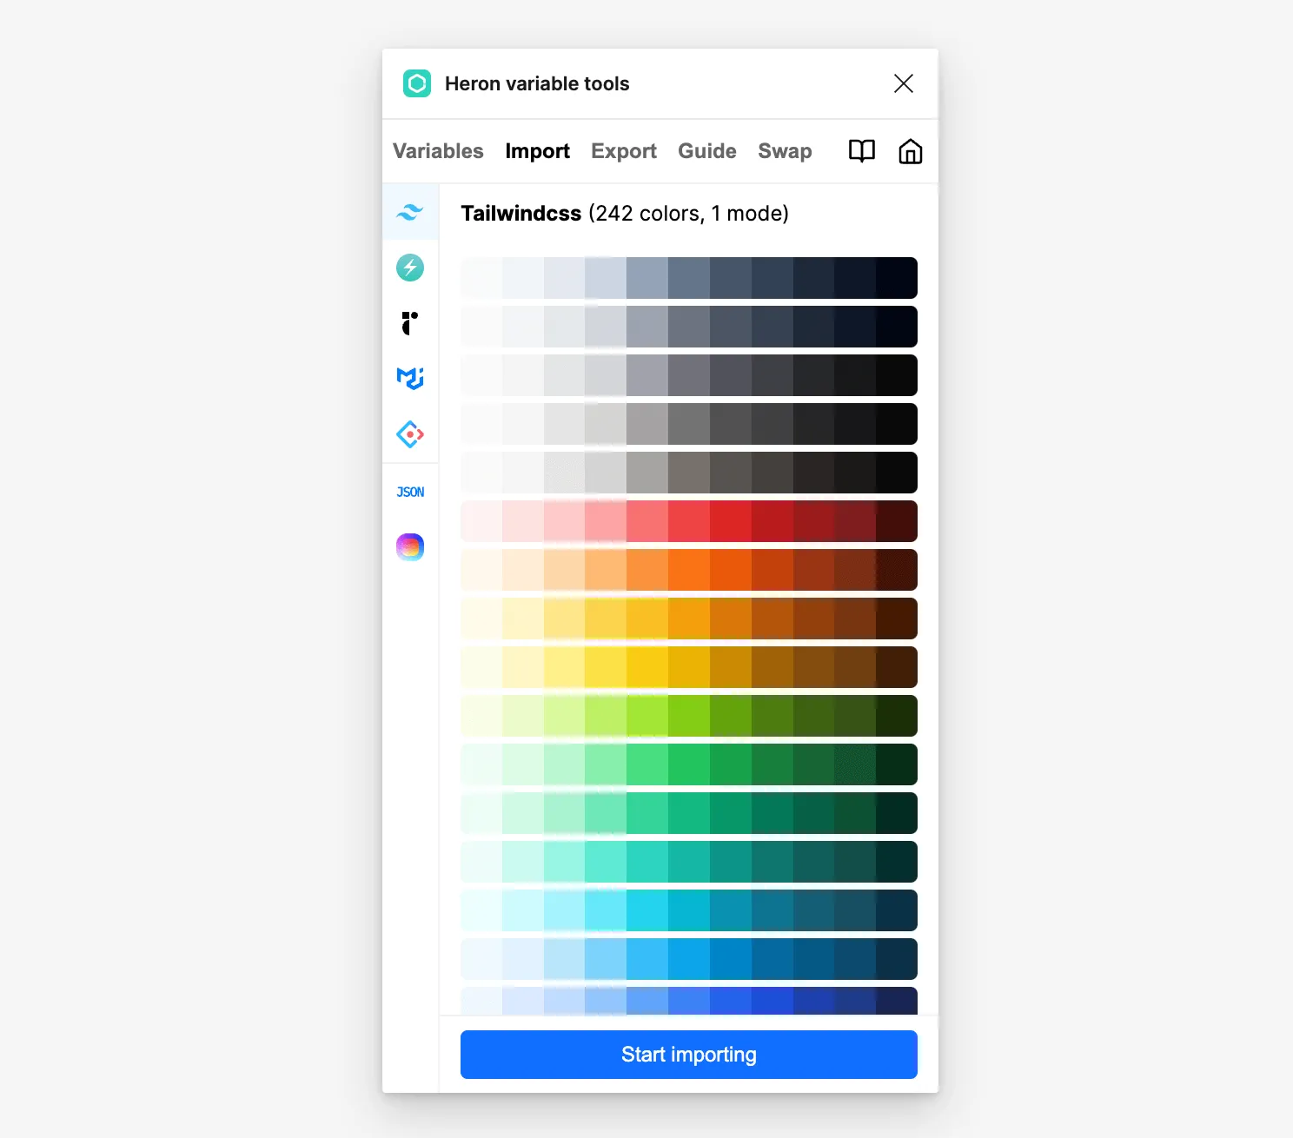Pick the lightest pink swatch in red row
The image size is (1293, 1138).
[481, 521]
